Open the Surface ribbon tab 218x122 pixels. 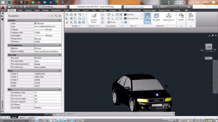click(x=28, y=10)
